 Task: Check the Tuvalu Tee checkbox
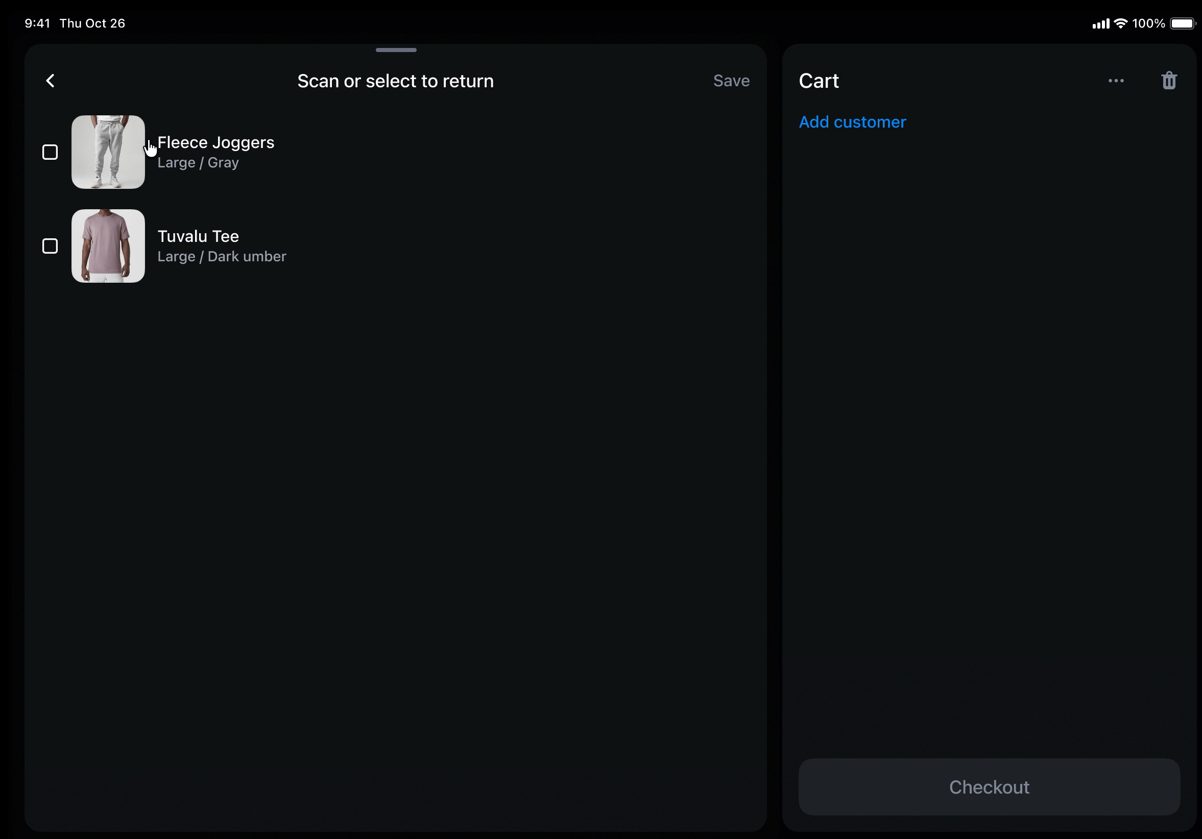[50, 246]
